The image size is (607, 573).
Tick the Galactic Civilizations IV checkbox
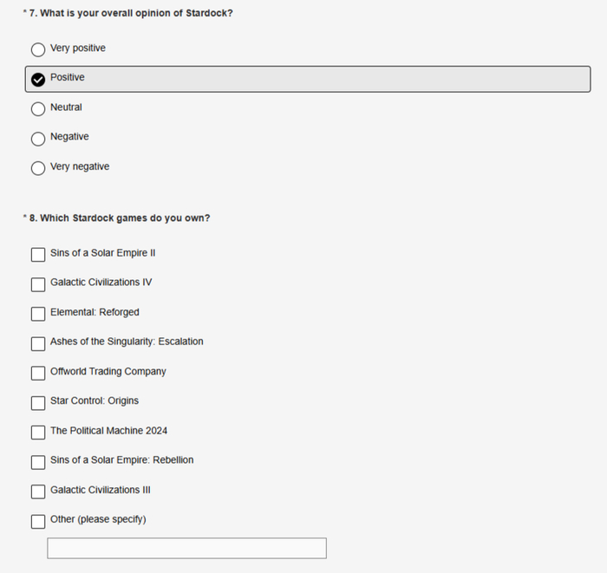point(38,284)
